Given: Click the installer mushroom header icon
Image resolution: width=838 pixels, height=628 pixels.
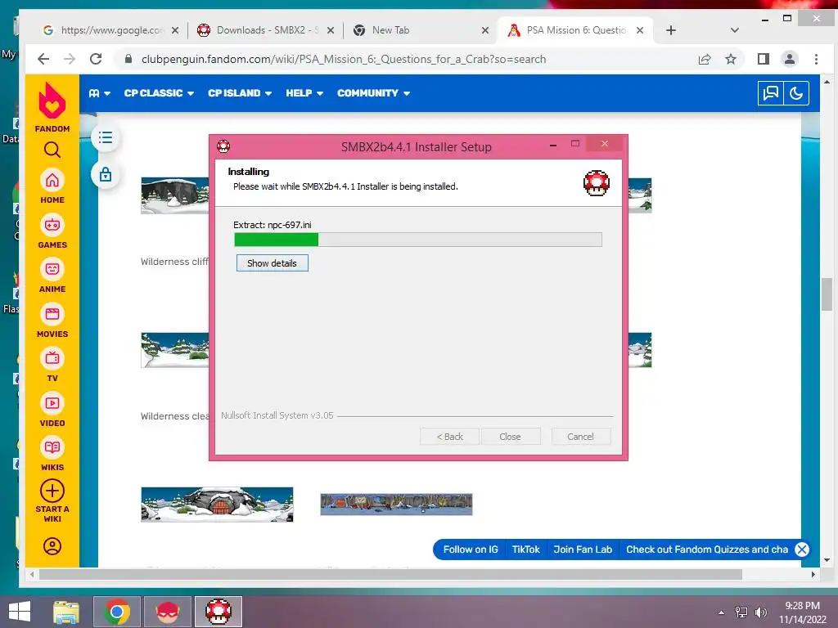Looking at the screenshot, I should [x=597, y=183].
